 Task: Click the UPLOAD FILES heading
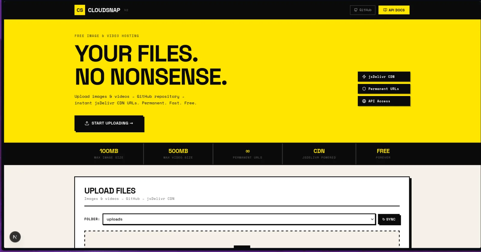coord(110,191)
